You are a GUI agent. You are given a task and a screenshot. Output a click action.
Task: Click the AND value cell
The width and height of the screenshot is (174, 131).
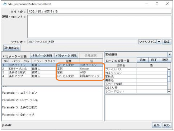tap(91, 72)
